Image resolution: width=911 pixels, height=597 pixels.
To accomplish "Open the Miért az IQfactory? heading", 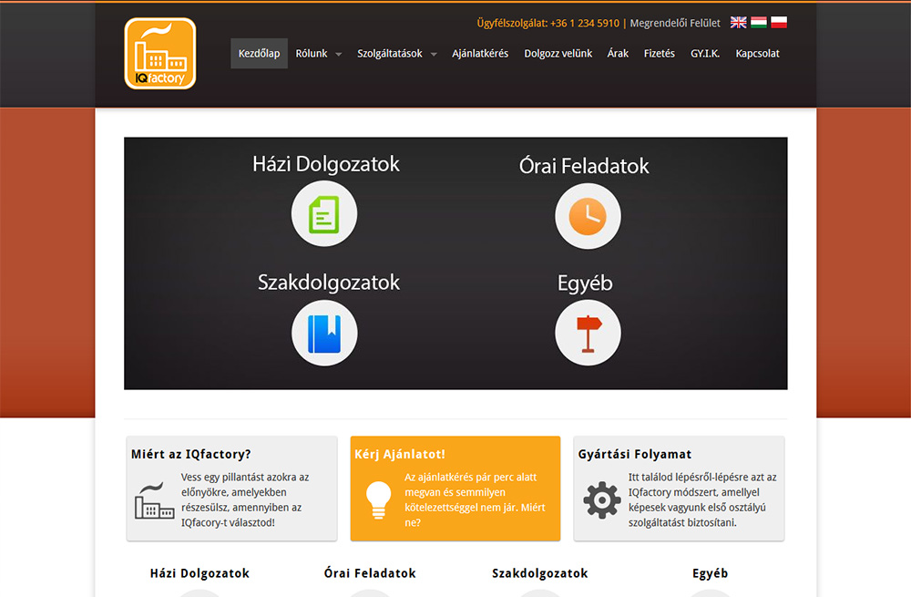I will point(190,454).
